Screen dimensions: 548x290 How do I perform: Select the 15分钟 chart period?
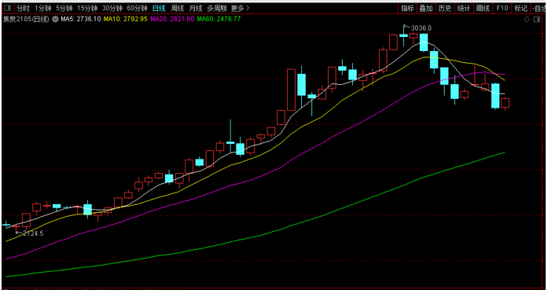point(87,8)
